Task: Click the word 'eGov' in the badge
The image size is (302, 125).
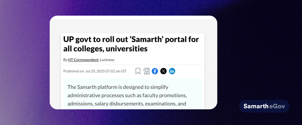Action: tap(276, 106)
